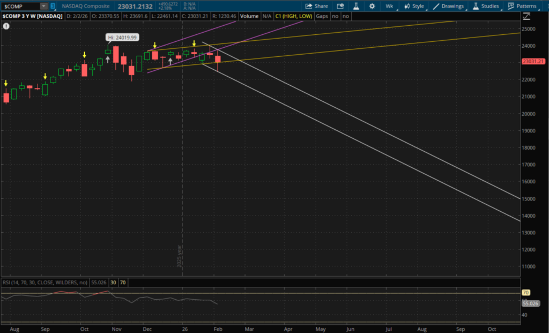Click the exclamation alert icon on chart

pyautogui.click(x=5, y=25)
